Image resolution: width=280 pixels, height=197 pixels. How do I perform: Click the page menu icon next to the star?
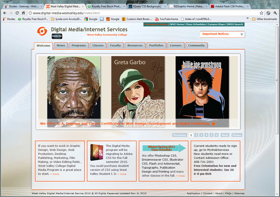tap(268, 13)
